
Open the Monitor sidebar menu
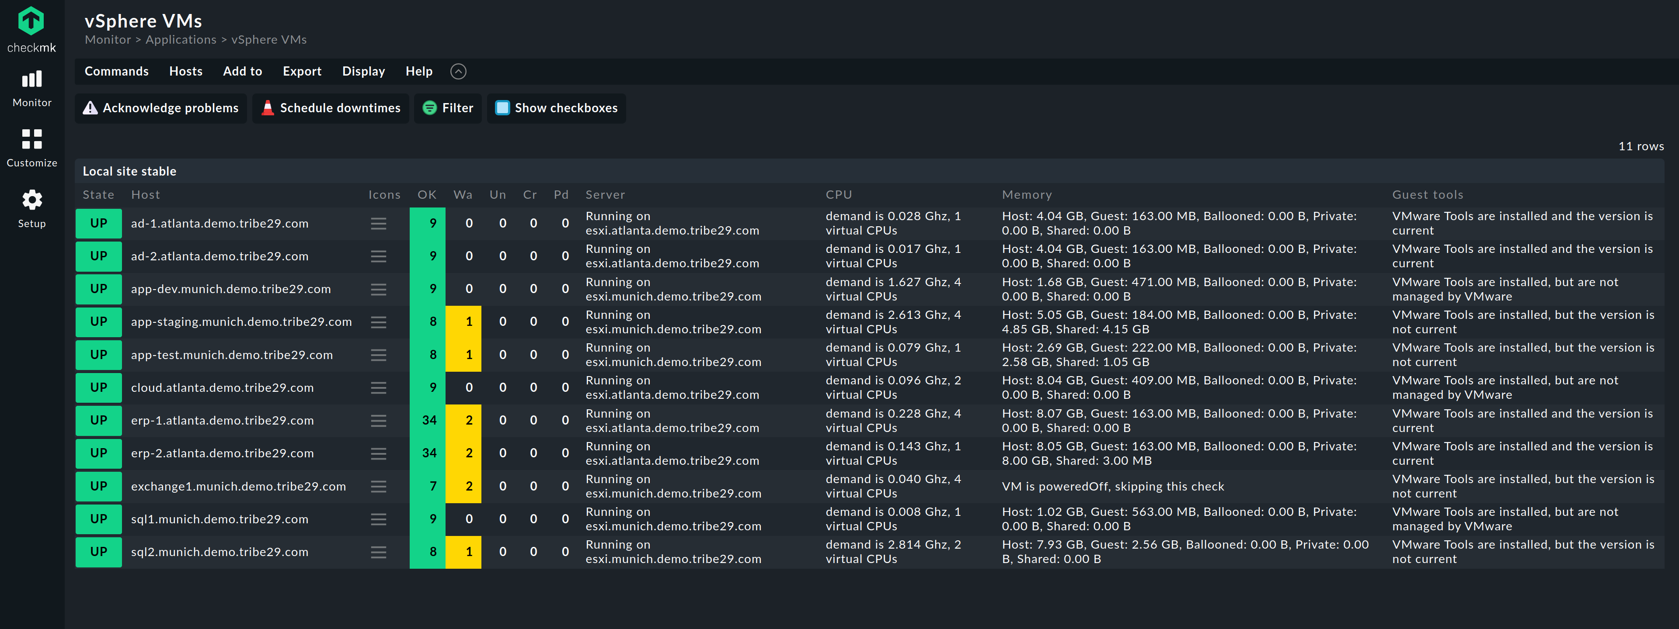coord(31,89)
